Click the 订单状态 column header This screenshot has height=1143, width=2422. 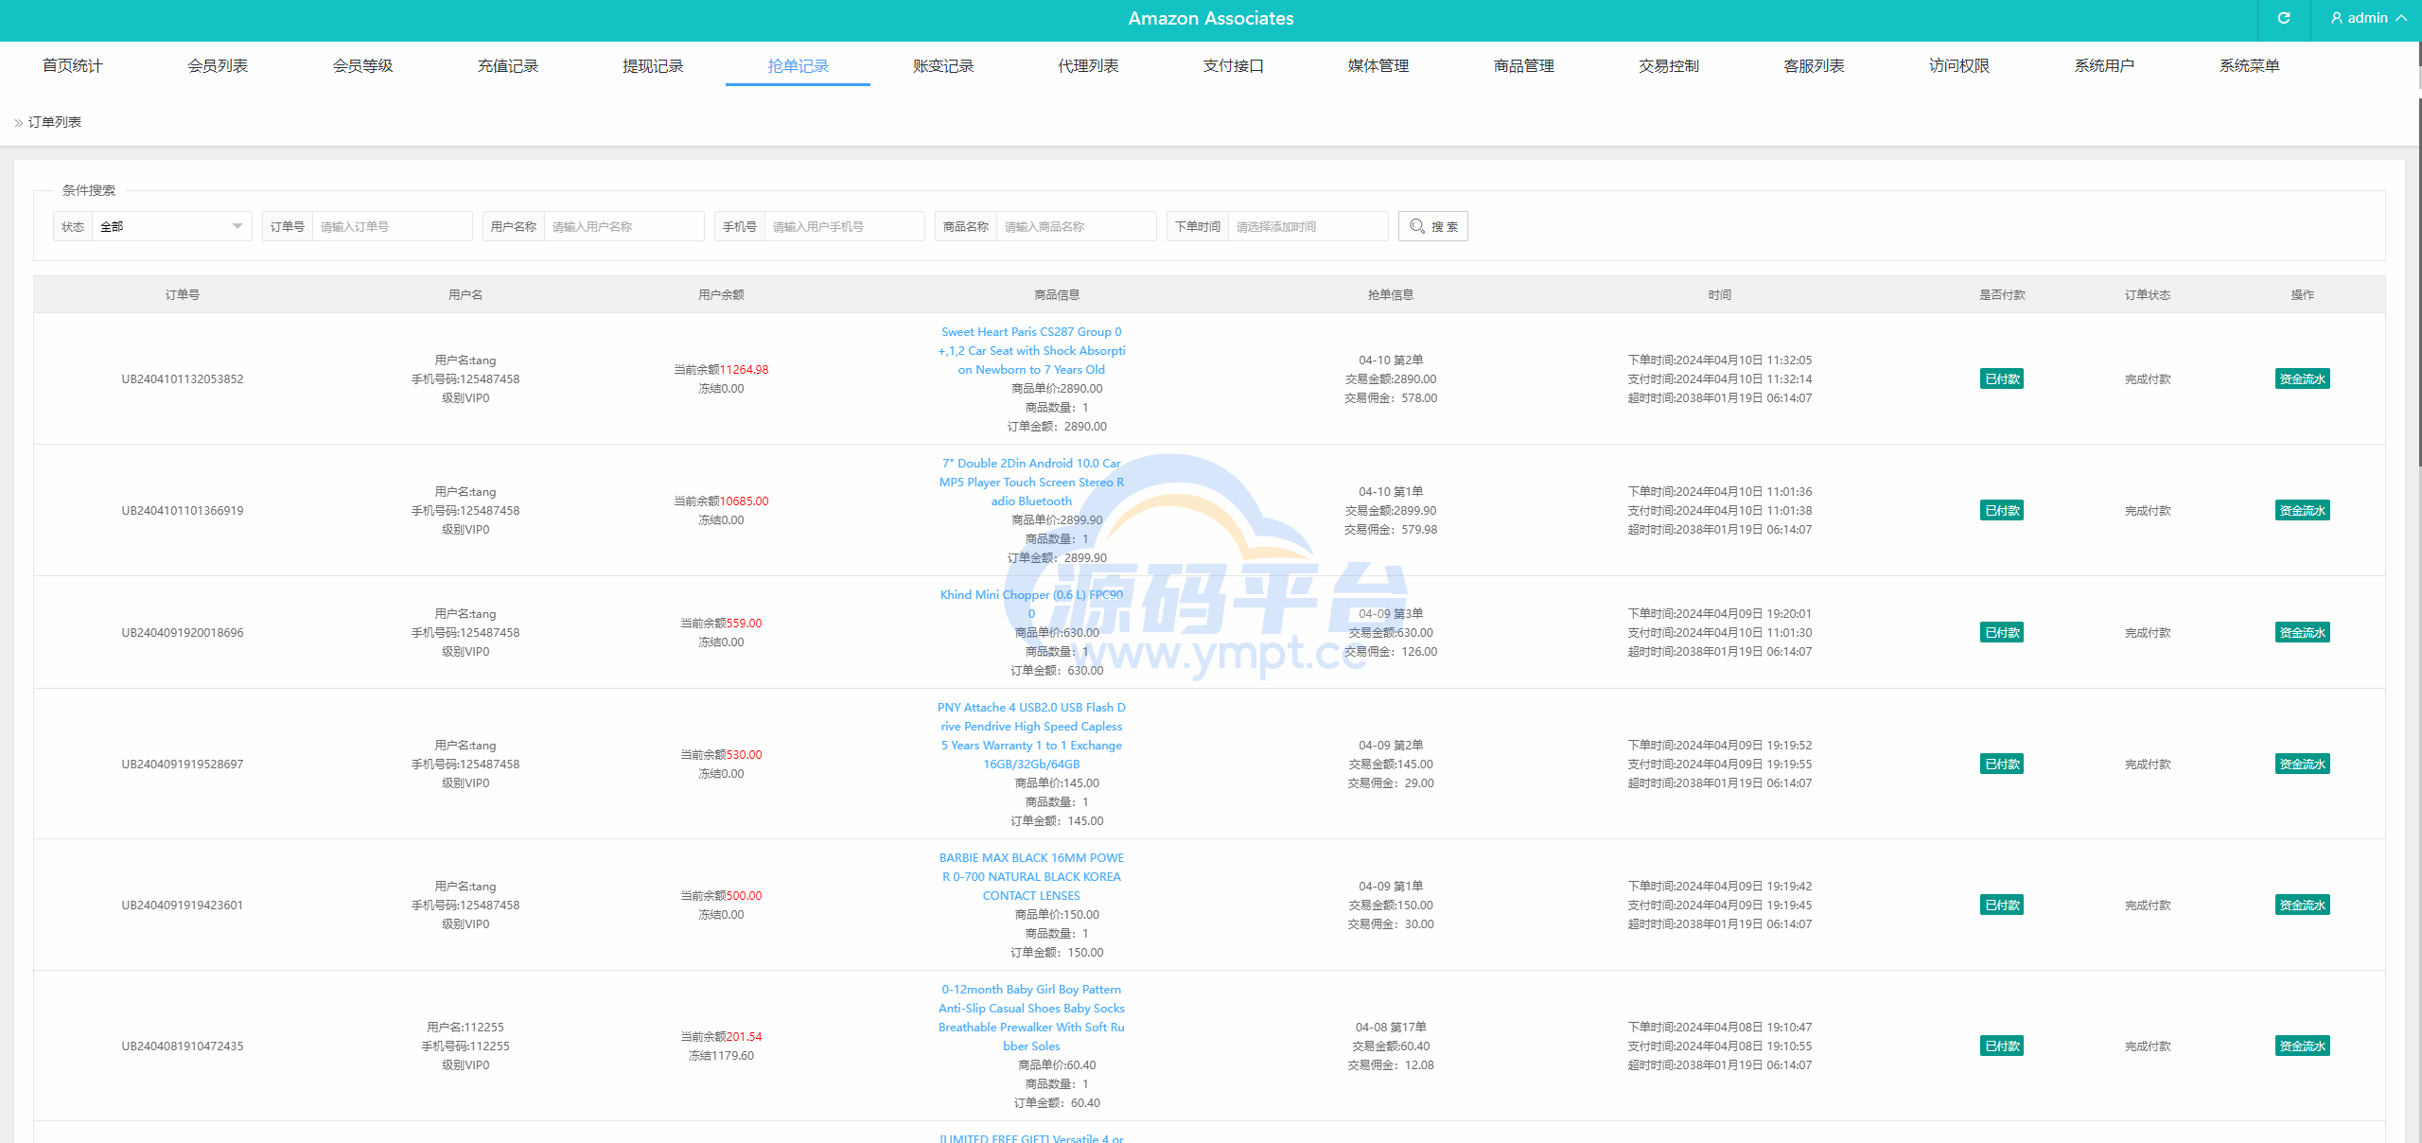click(x=2148, y=294)
